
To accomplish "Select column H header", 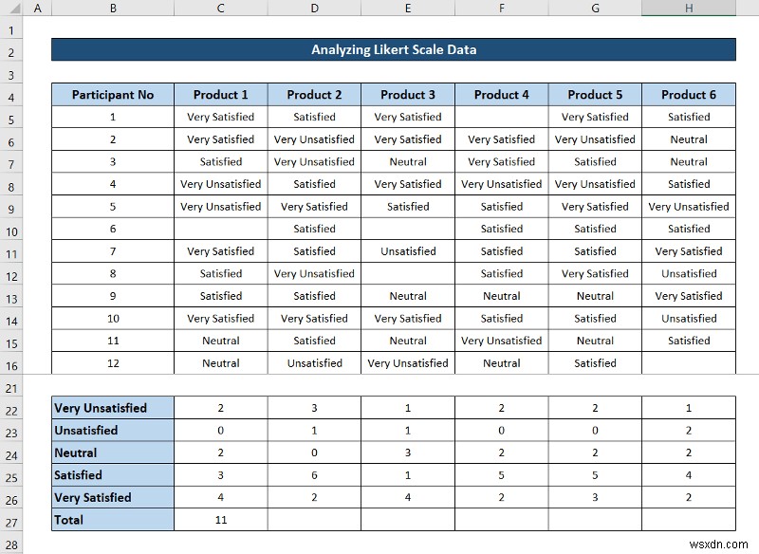I will coord(689,8).
